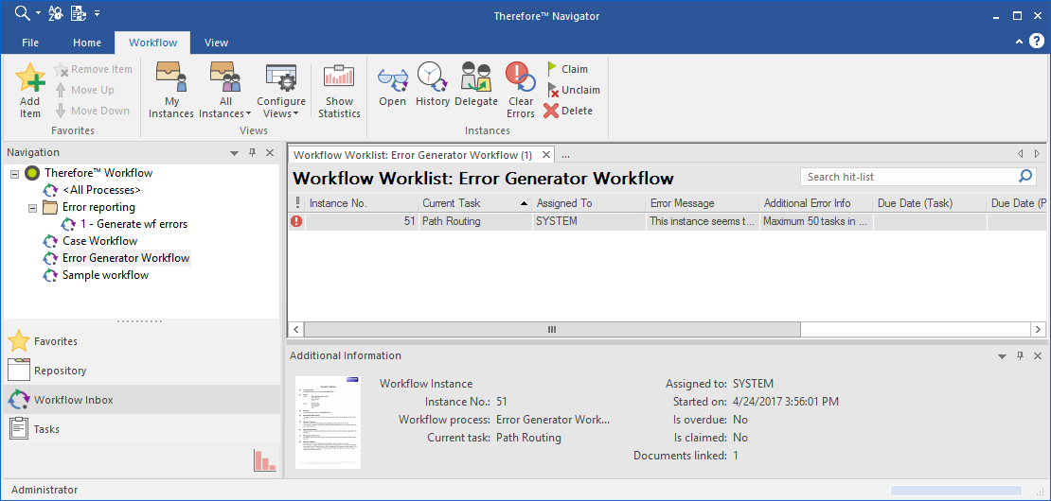The height and width of the screenshot is (501, 1051).
Task: Delete the instance with red X
Action: tap(568, 111)
